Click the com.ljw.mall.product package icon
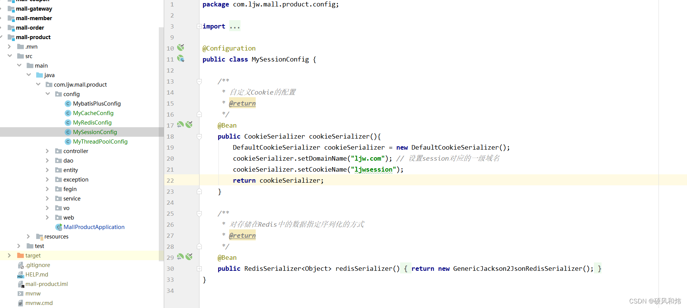The width and height of the screenshot is (687, 308). coord(49,85)
